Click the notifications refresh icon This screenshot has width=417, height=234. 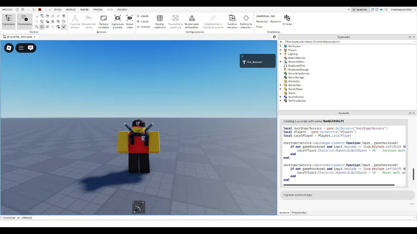tap(372, 10)
